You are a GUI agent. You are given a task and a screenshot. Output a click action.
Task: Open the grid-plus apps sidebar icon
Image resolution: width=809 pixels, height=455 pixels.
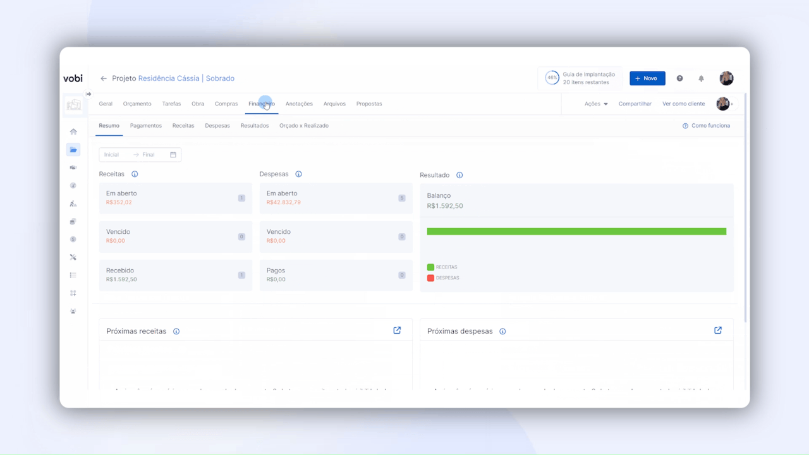[x=73, y=293]
